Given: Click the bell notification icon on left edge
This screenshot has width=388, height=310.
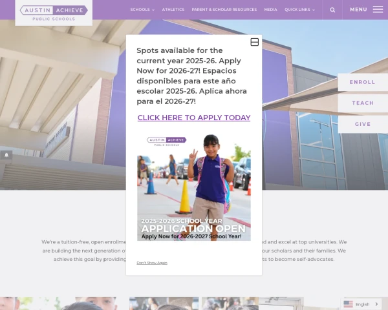Looking at the screenshot, I should (6, 155).
